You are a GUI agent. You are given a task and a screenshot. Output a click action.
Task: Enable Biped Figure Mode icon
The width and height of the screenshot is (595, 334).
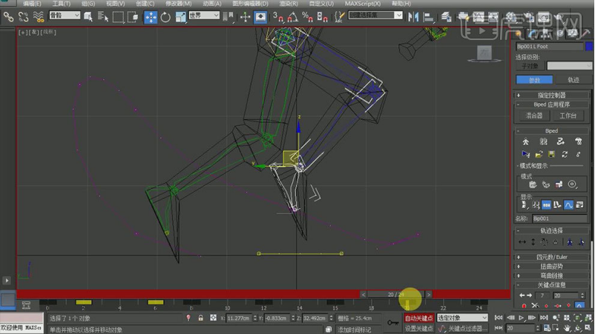[x=525, y=141]
